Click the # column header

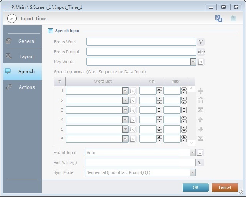pos(59,81)
